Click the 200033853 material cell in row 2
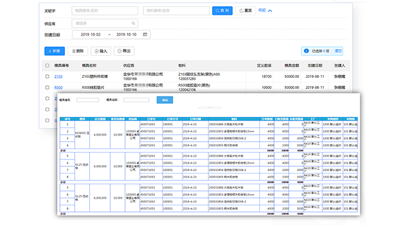401x225 pixels. 234,131
